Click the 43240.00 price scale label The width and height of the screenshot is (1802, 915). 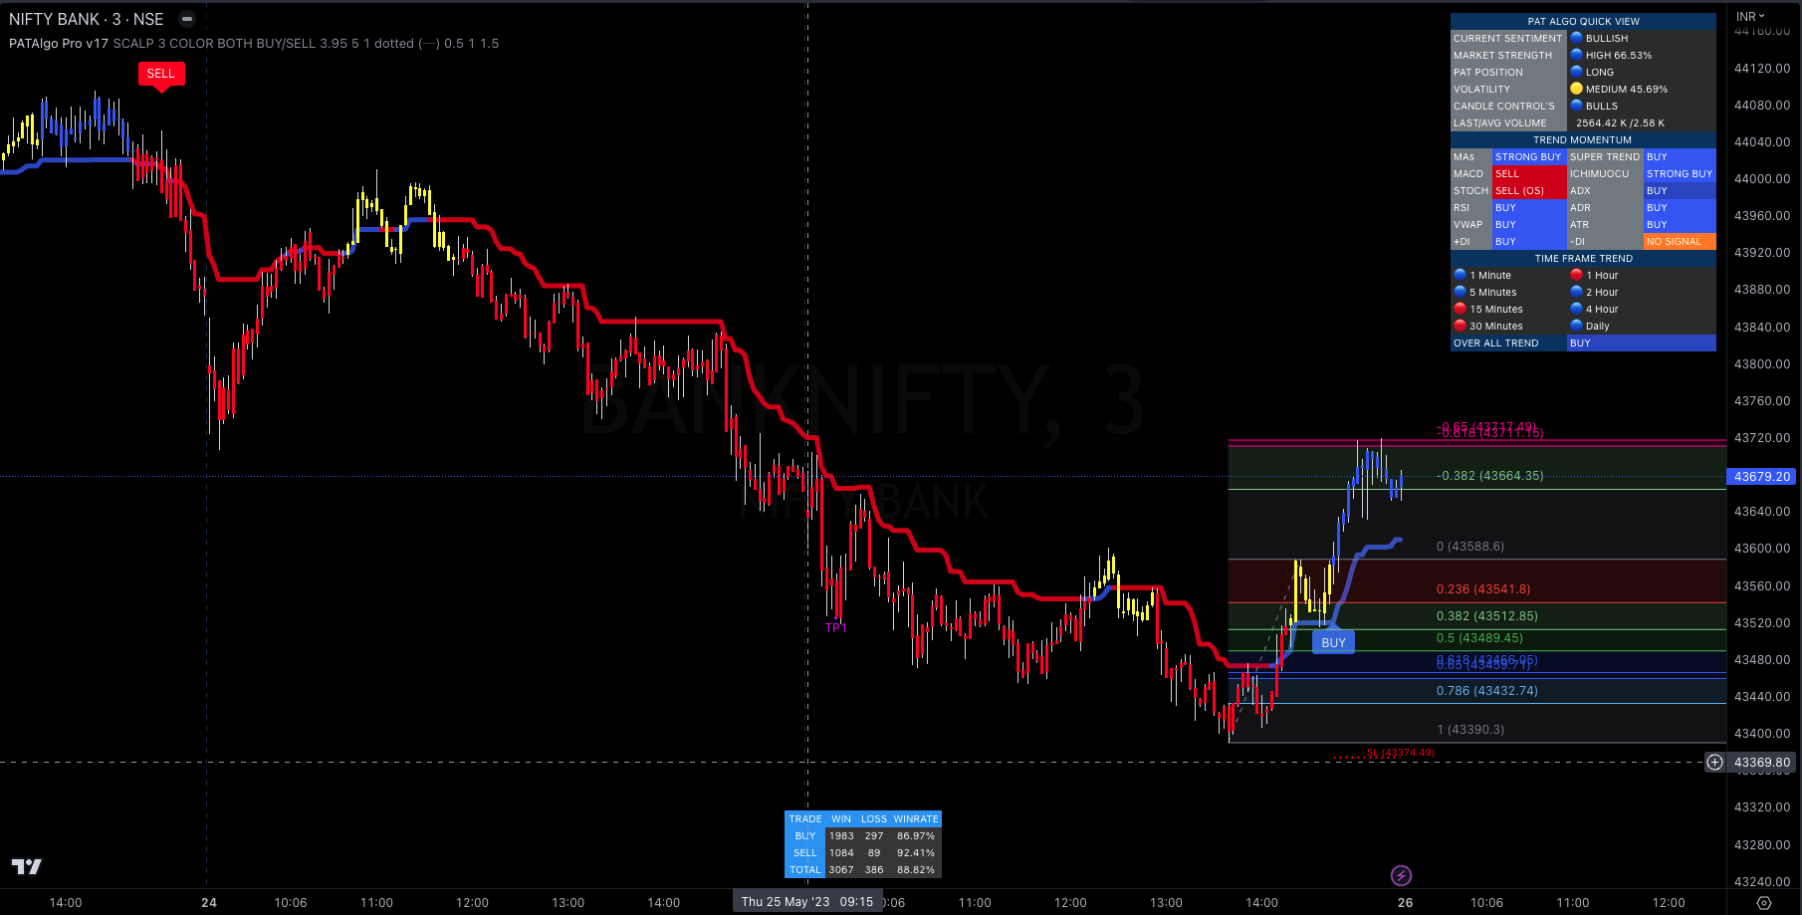(x=1762, y=882)
